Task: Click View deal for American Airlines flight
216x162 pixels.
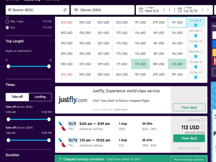Action: pyautogui.click(x=189, y=138)
